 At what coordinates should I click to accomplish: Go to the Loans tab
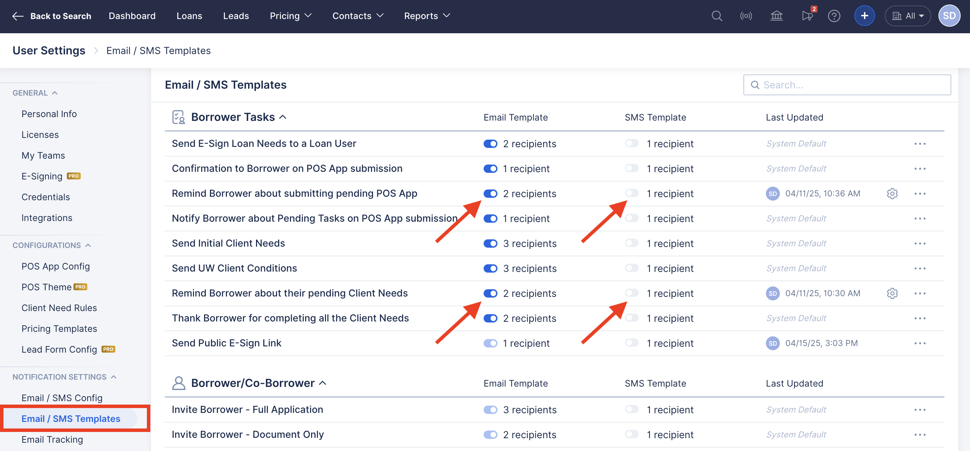[x=189, y=16]
